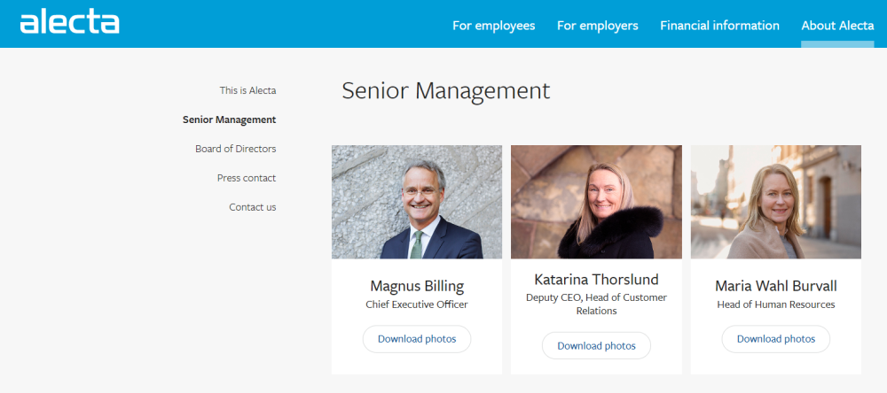Click Katarina Thorslund's portrait photo
This screenshot has height=393, width=887.
[596, 202]
